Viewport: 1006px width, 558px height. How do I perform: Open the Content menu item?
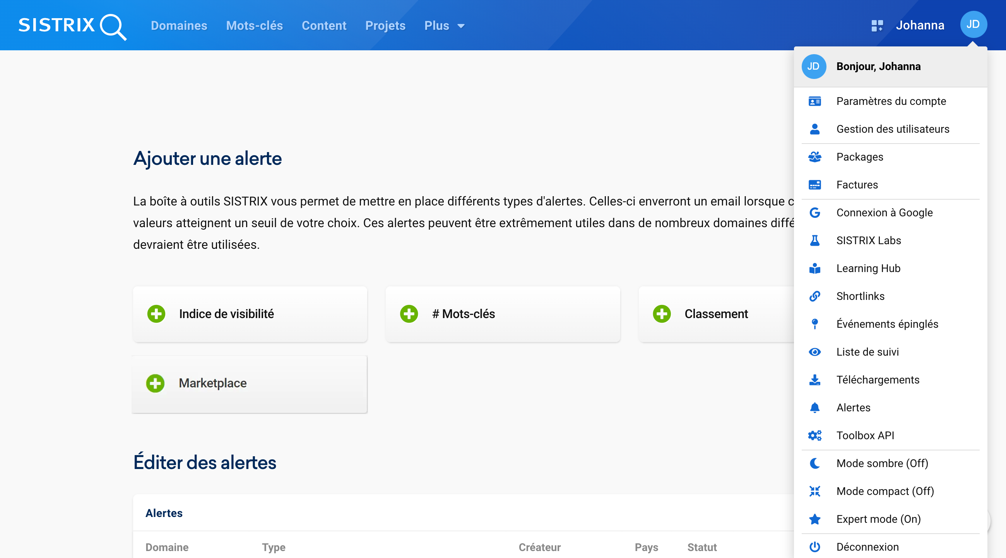click(324, 26)
